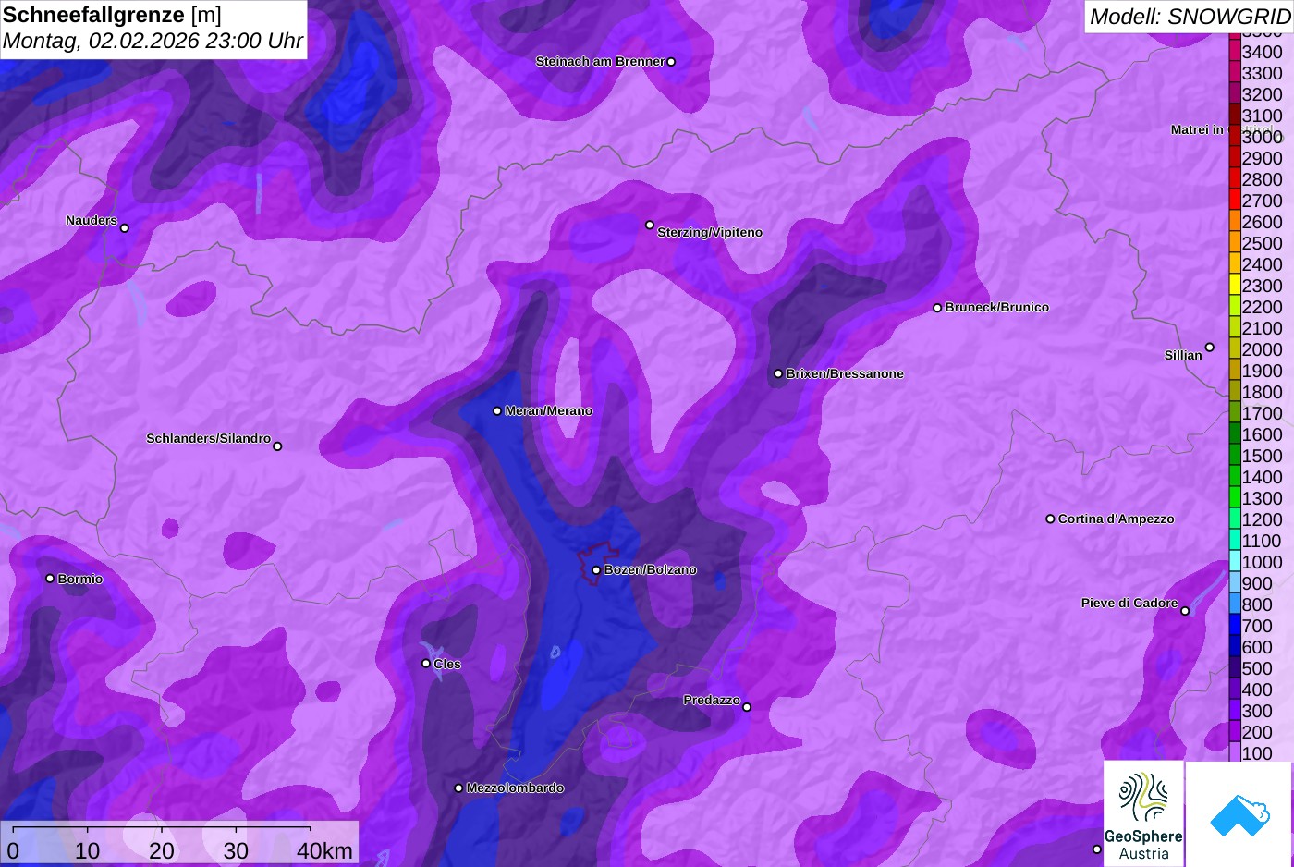Click legend value 3200

tap(1262, 94)
